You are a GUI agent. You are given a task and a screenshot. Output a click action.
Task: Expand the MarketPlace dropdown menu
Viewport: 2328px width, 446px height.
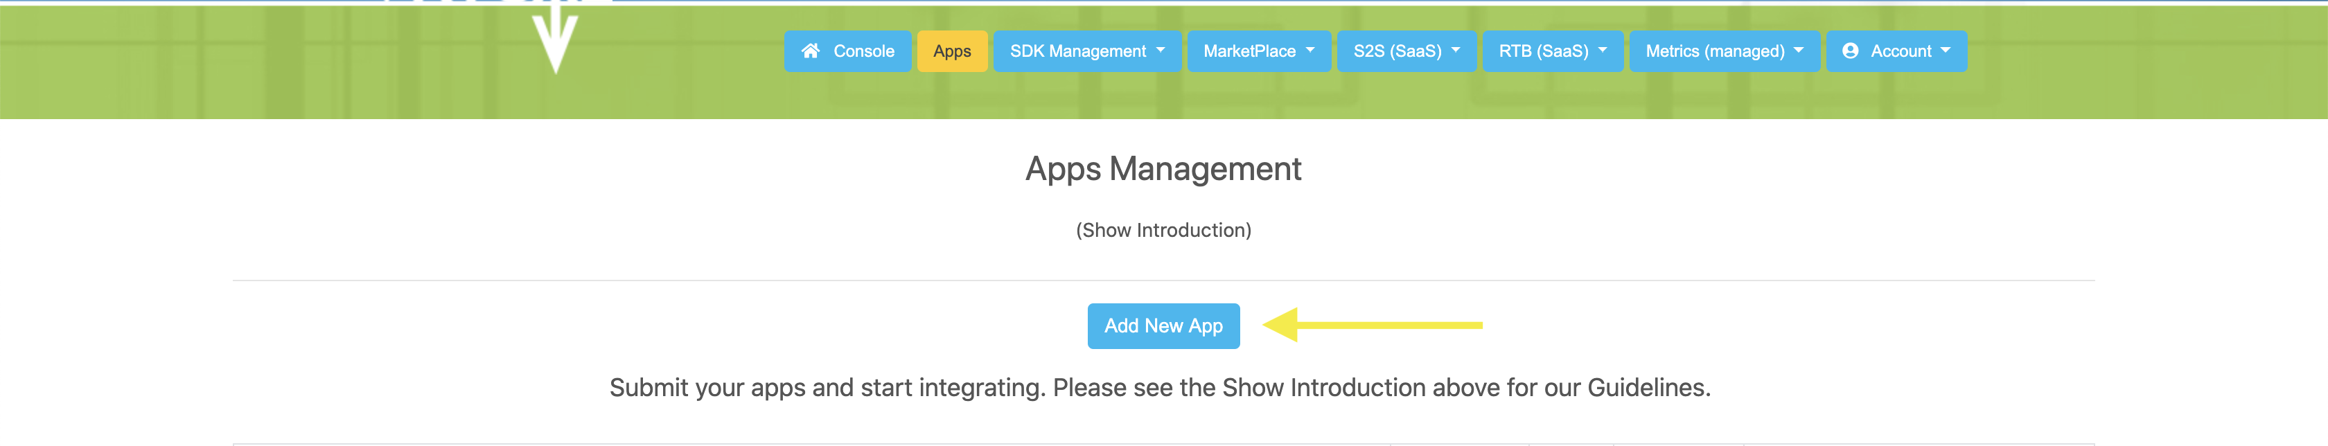[1258, 51]
